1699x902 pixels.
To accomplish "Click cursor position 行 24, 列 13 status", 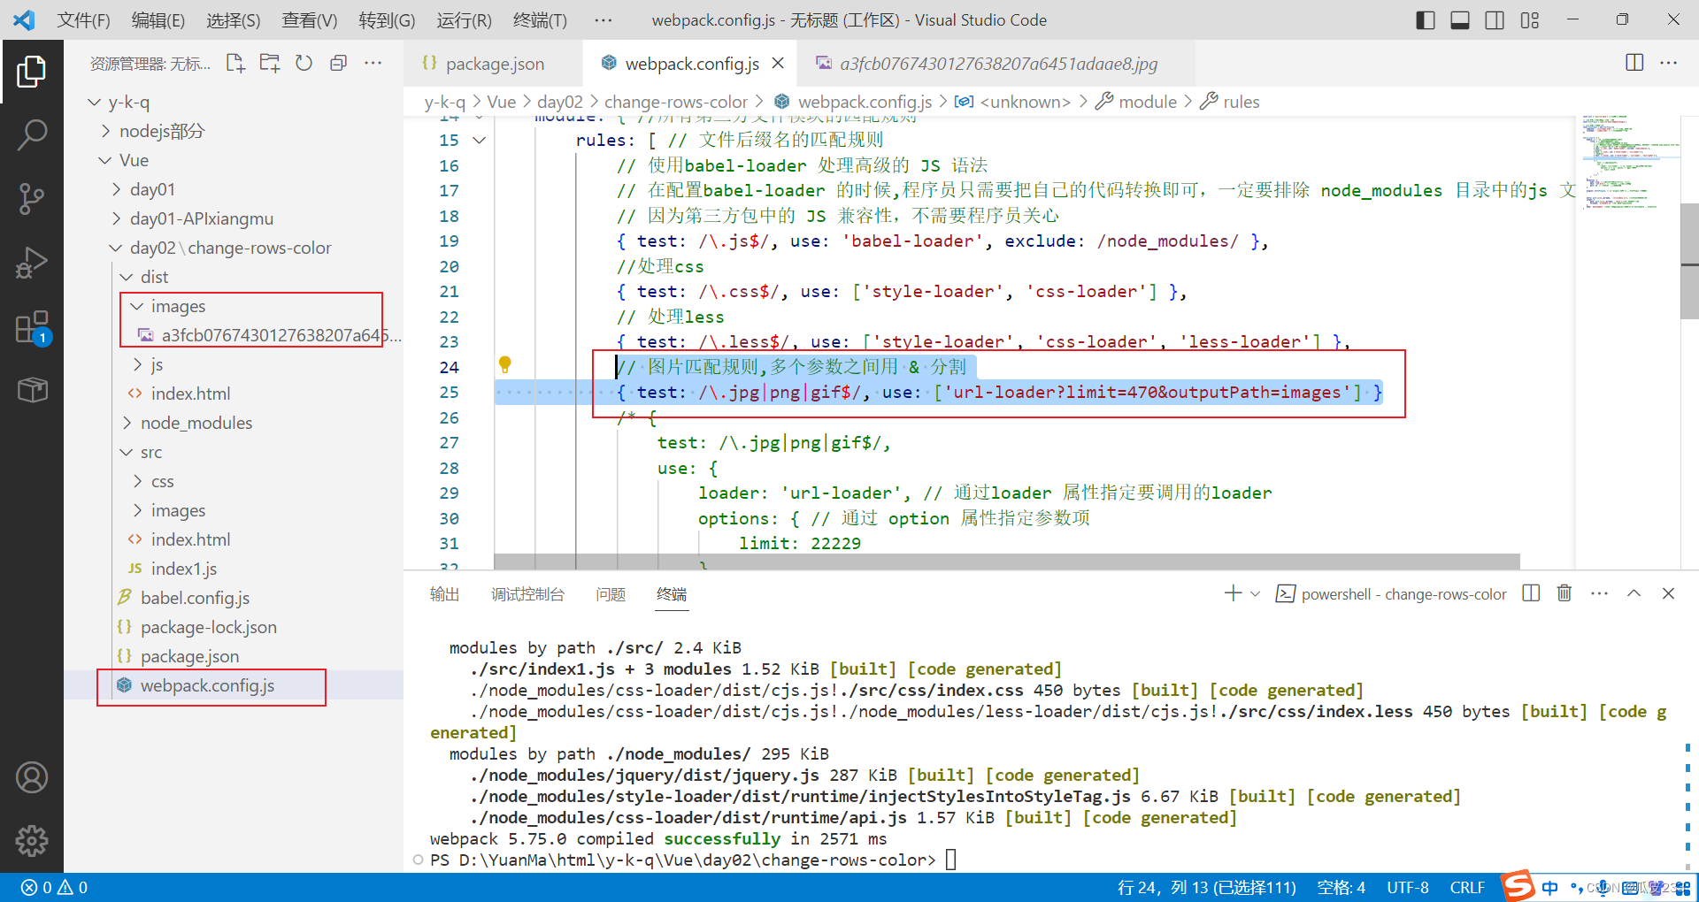I will [x=1206, y=887].
